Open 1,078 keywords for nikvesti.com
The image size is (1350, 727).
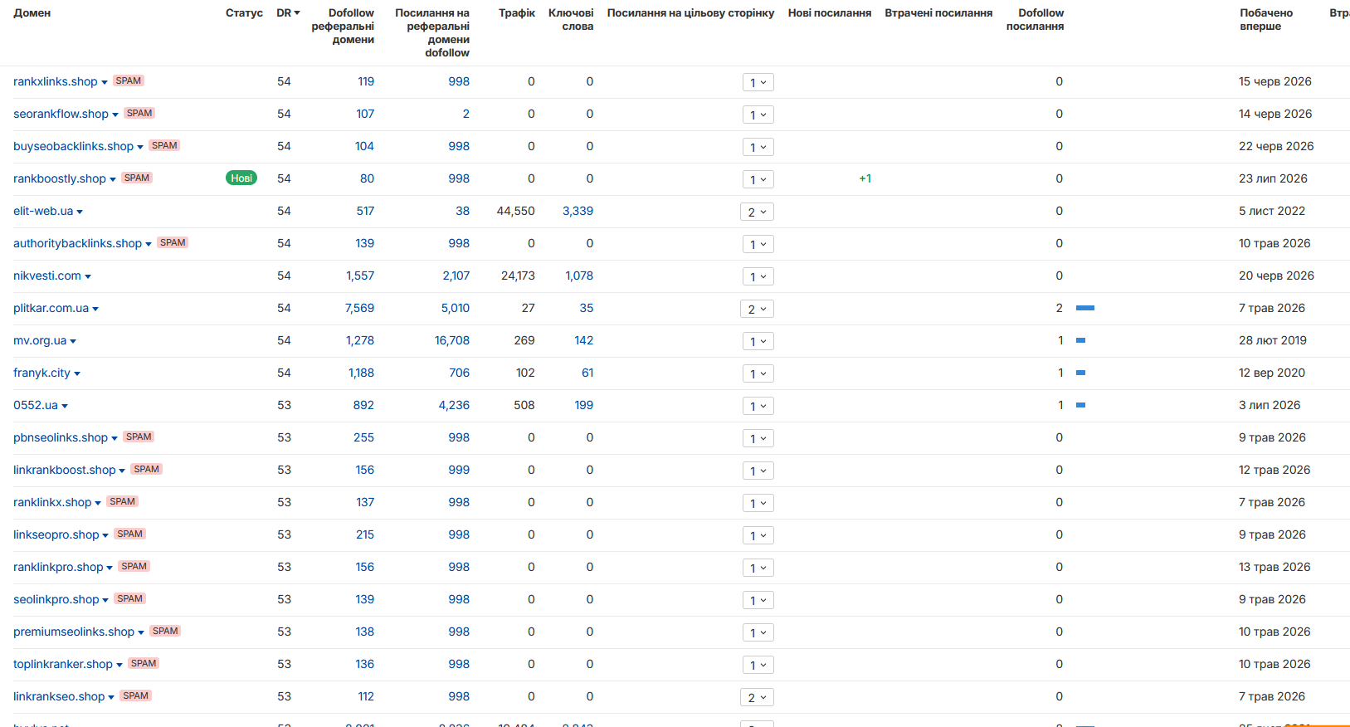579,276
